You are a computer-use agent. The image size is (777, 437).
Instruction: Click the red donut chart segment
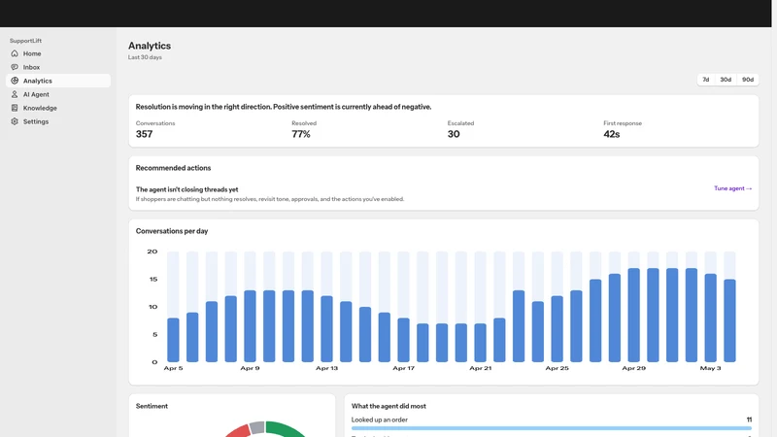[x=239, y=431]
